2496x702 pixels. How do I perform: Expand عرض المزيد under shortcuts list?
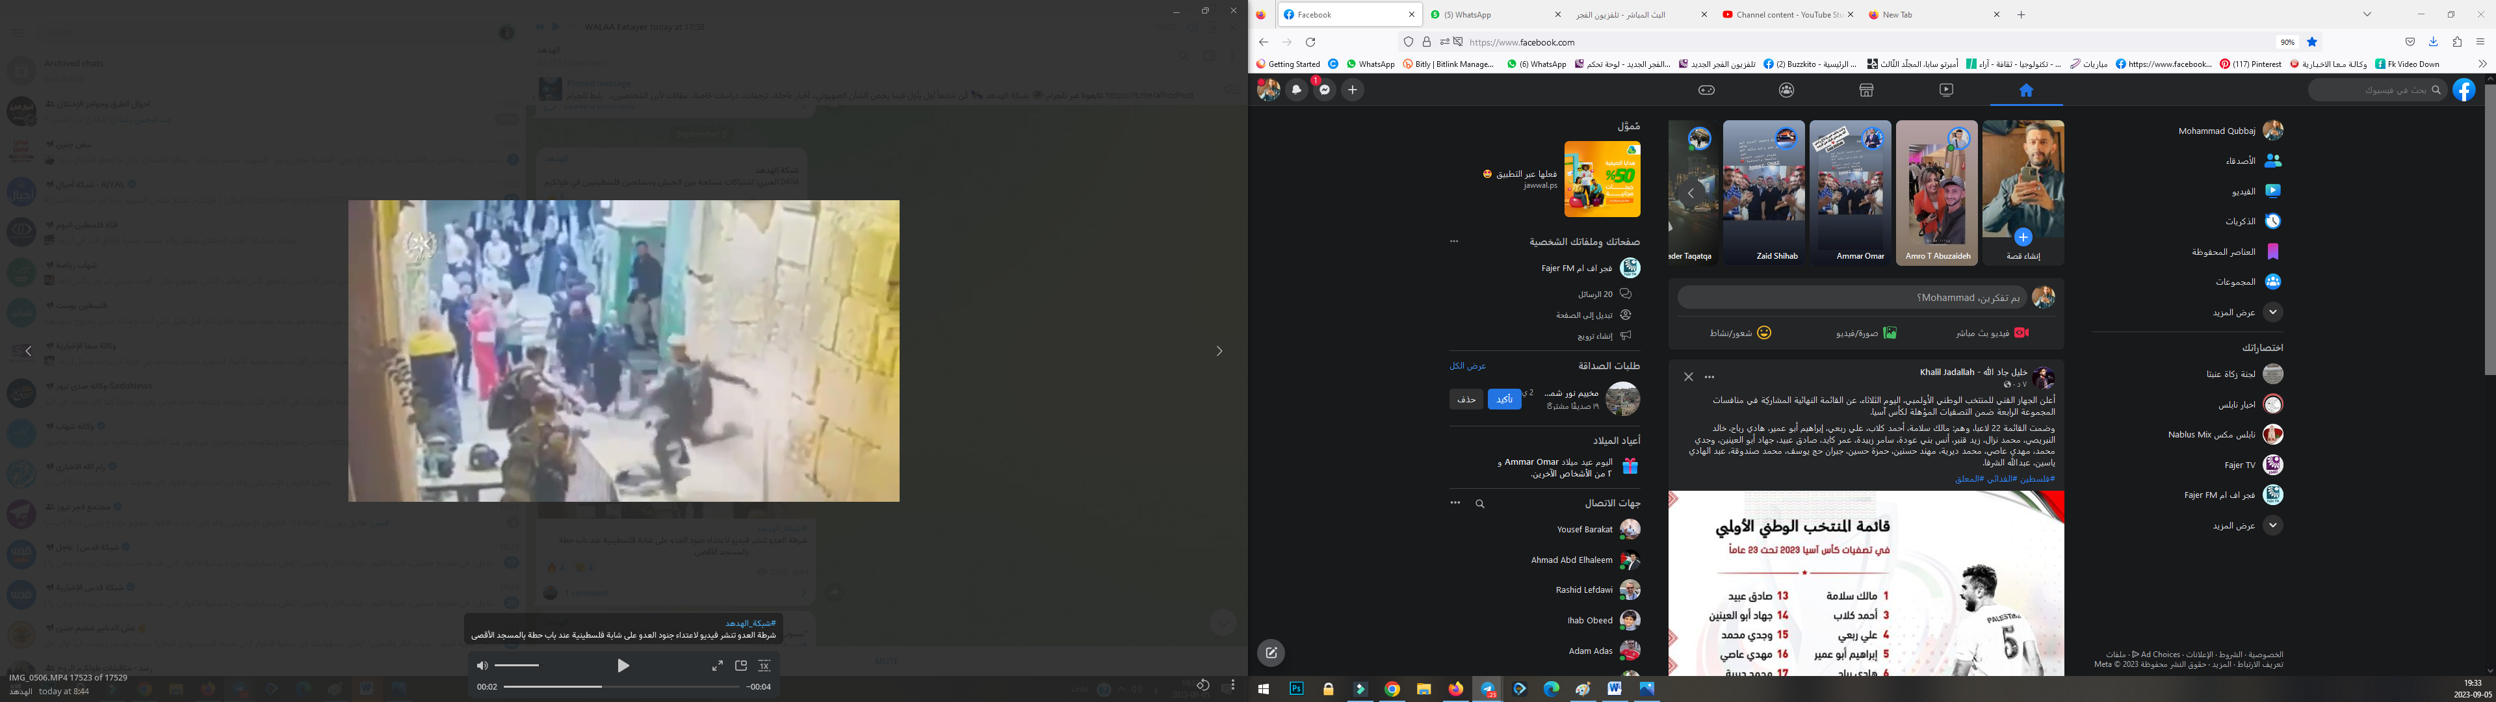pos(2247,526)
